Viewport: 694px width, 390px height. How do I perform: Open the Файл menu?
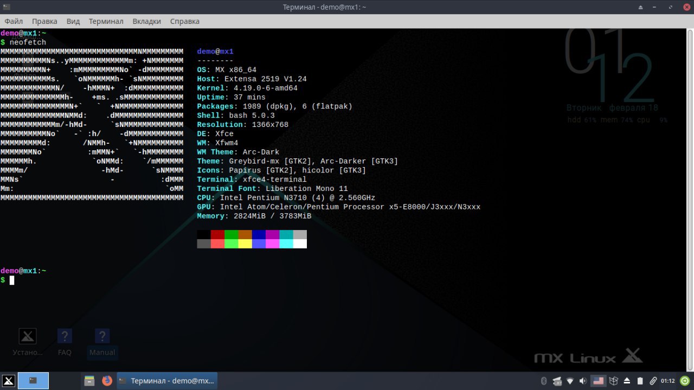pos(14,21)
